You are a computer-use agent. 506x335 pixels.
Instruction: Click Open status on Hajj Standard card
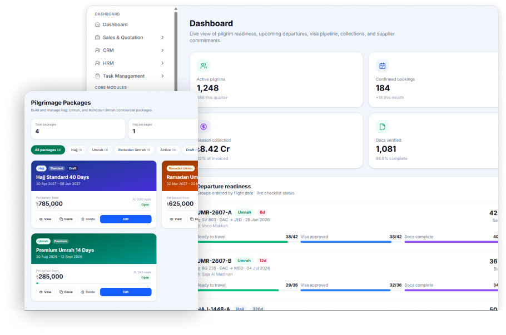(x=145, y=205)
